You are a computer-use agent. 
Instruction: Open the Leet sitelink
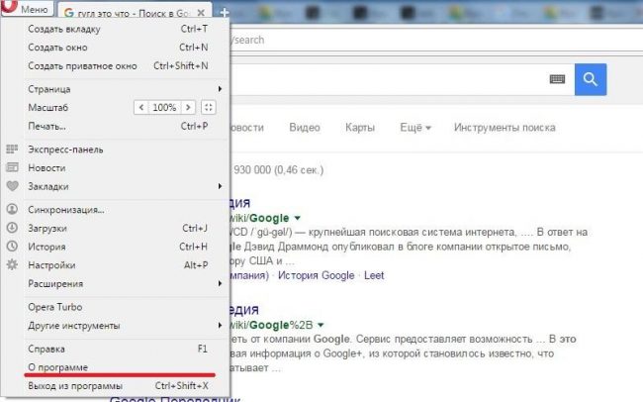[374, 275]
